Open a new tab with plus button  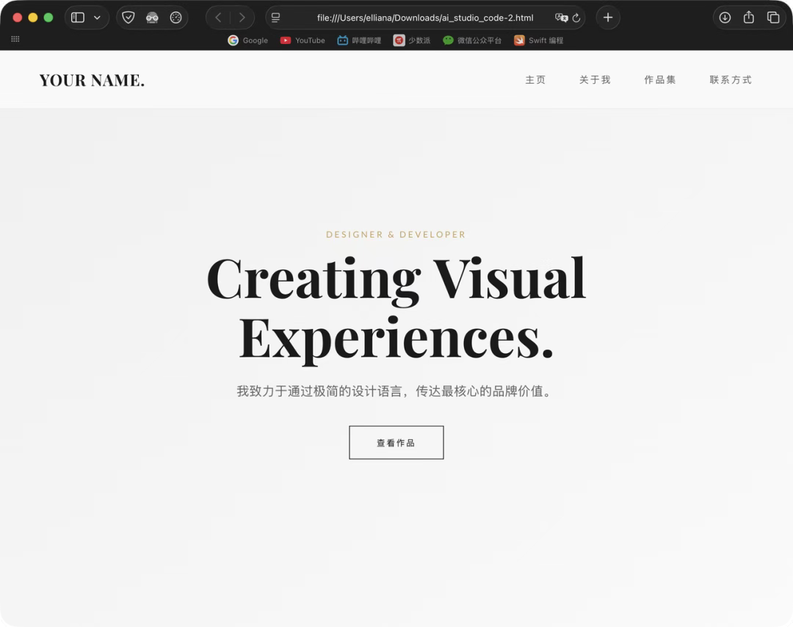(608, 18)
